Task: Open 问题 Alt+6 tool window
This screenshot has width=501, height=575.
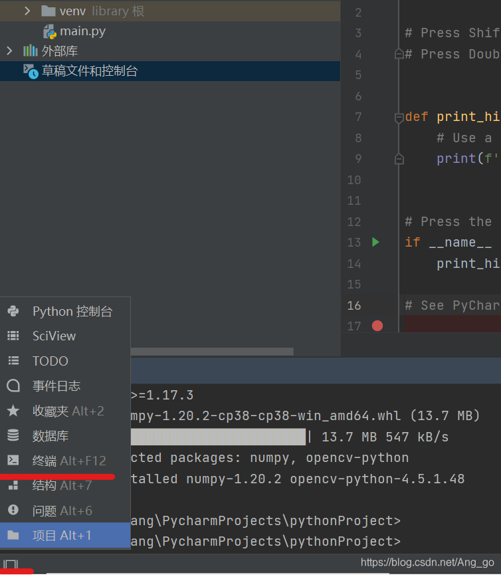Action: click(65, 511)
